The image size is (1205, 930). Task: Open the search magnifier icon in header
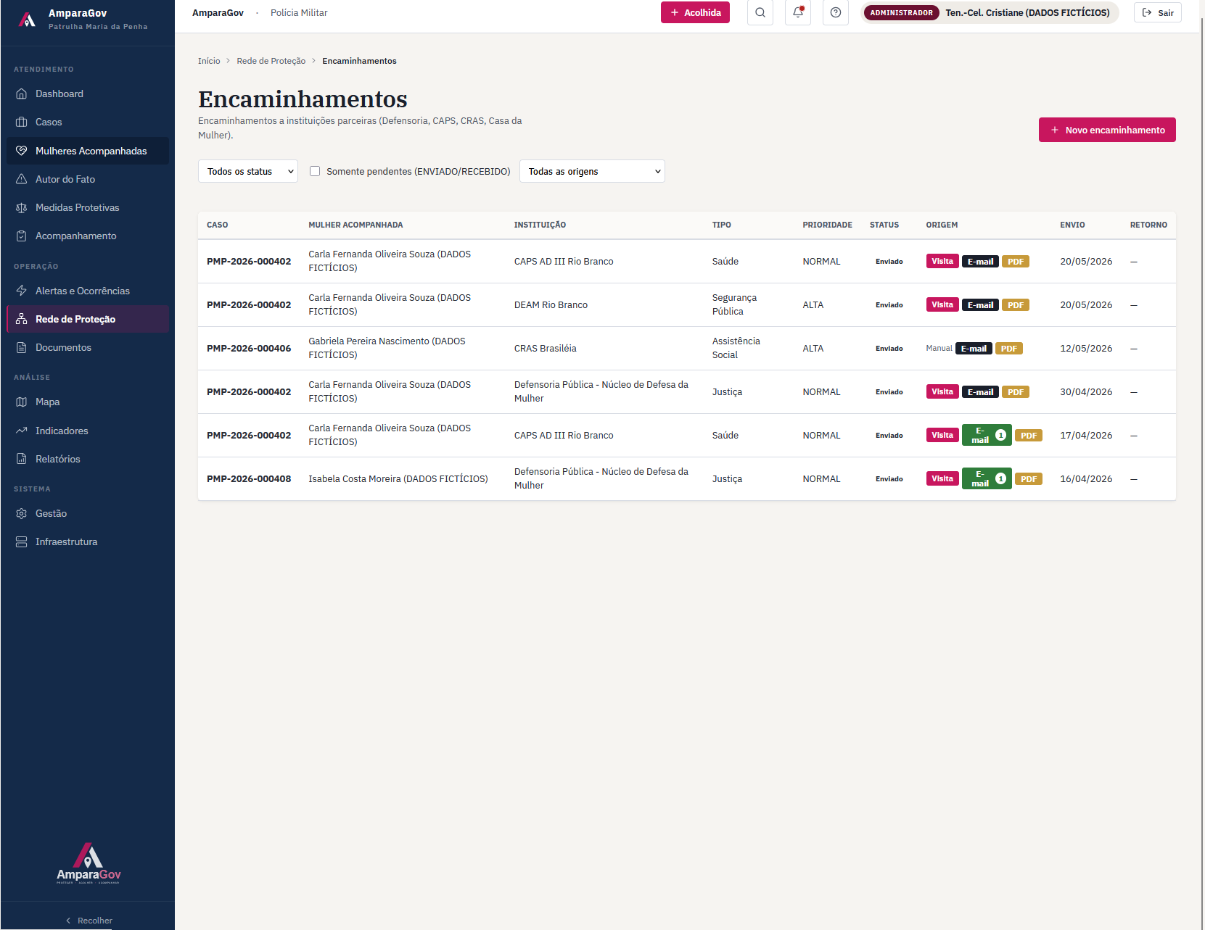(x=760, y=12)
